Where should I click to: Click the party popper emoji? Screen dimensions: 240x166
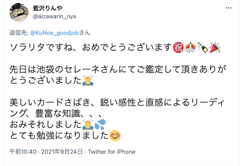215,48
